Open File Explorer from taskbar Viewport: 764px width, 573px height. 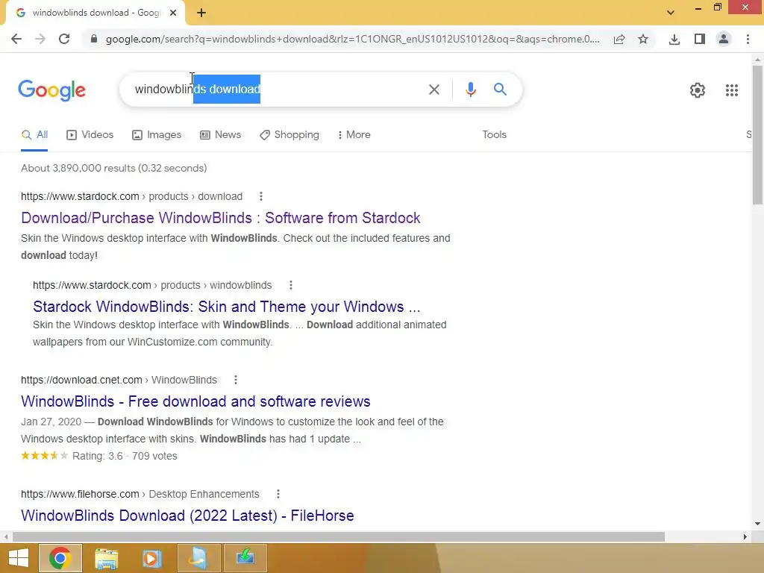[x=106, y=558]
